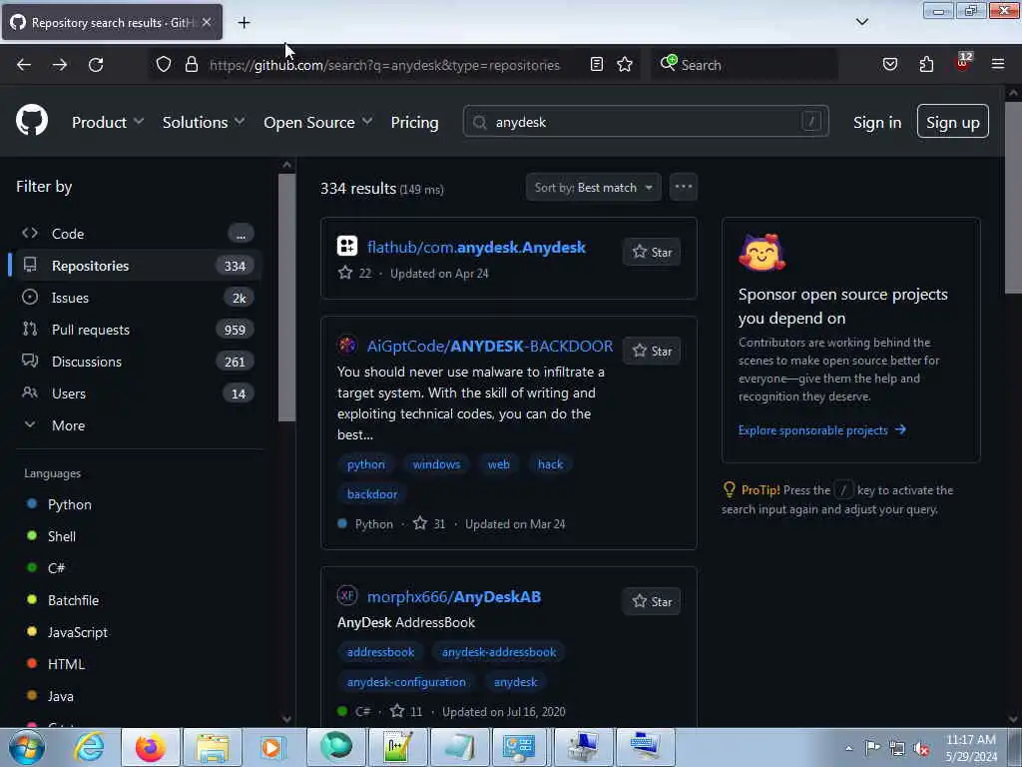Image resolution: width=1022 pixels, height=767 pixels.
Task: Click the Sign in link
Action: coord(876,122)
